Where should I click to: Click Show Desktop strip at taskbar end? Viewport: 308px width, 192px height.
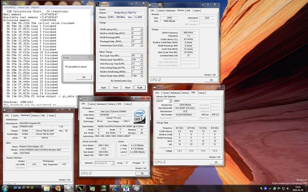point(306,188)
